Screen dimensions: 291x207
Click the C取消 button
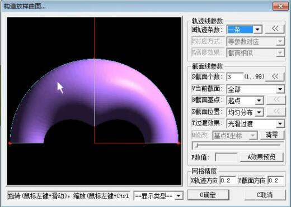pyautogui.click(x=265, y=195)
